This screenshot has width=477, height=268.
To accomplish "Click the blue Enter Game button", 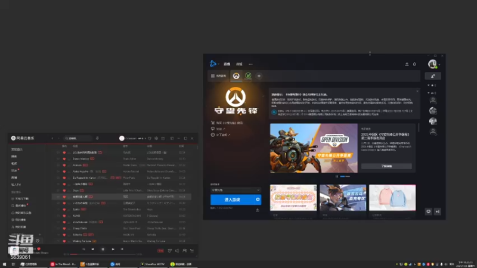I will pos(233,200).
